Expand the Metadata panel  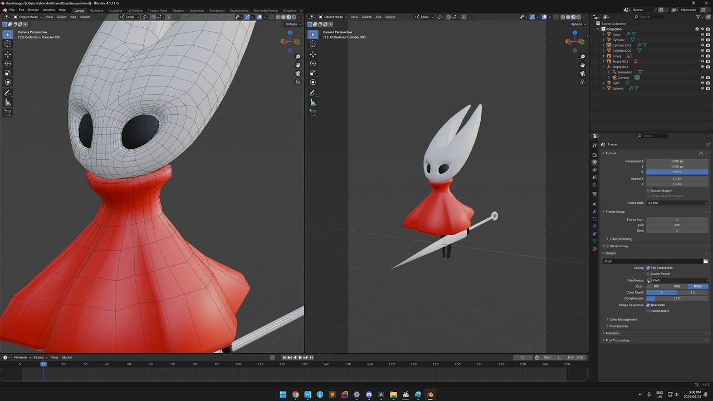612,333
